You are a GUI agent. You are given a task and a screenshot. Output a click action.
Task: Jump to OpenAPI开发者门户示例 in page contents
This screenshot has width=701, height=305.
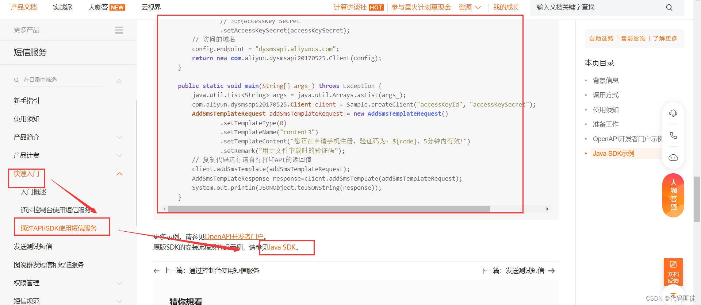628,139
